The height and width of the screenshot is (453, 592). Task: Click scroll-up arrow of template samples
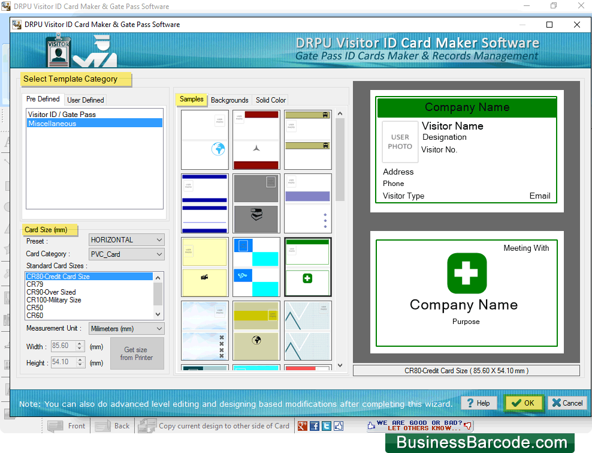tap(340, 113)
